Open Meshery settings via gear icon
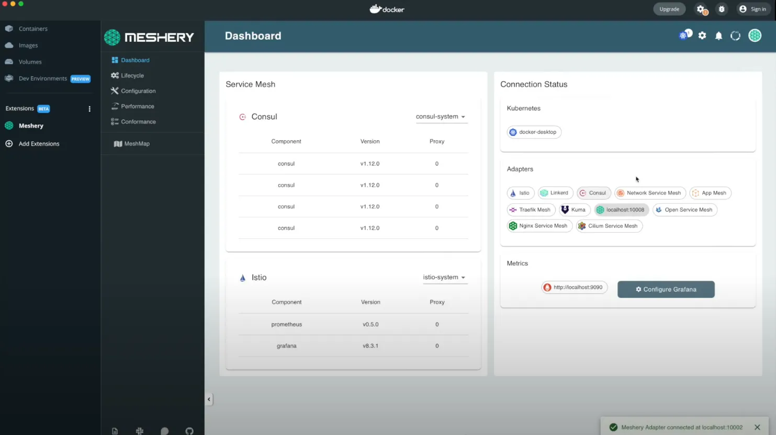Image resolution: width=776 pixels, height=435 pixels. 702,36
